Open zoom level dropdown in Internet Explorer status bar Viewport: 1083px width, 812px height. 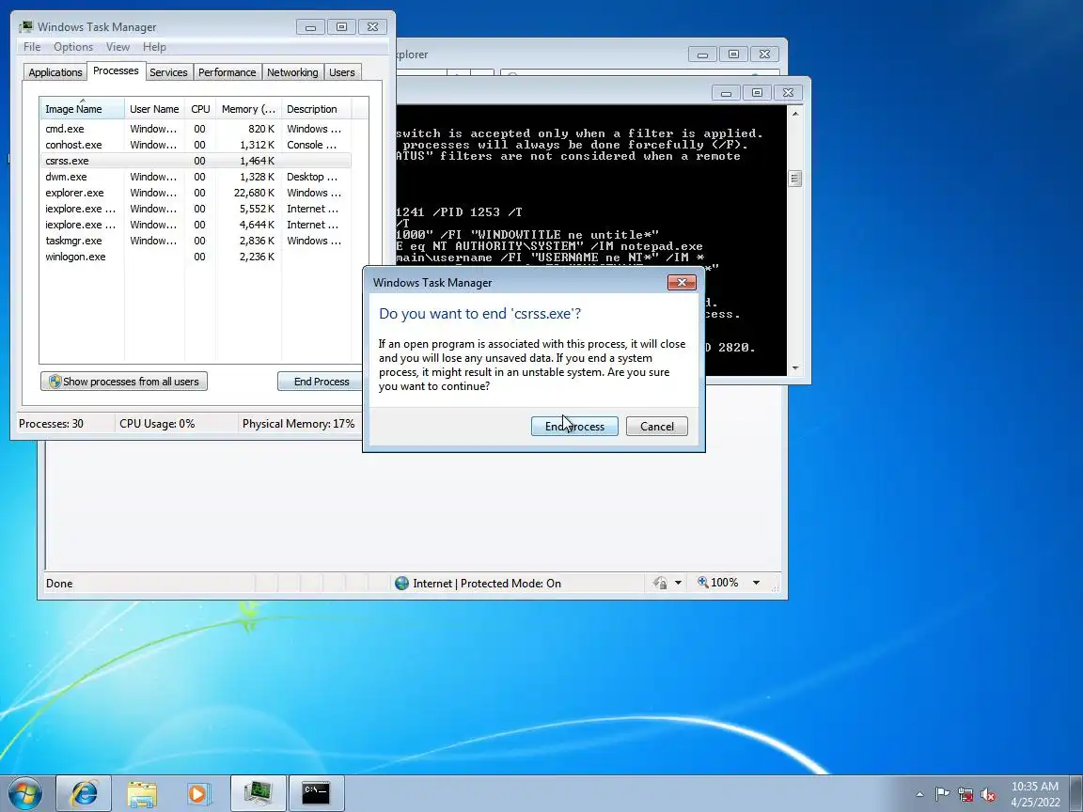[756, 582]
